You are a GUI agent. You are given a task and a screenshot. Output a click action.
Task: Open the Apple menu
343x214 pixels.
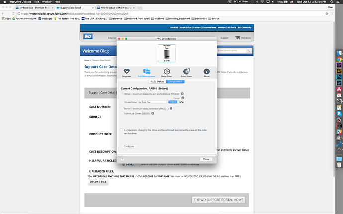coord(5,2)
